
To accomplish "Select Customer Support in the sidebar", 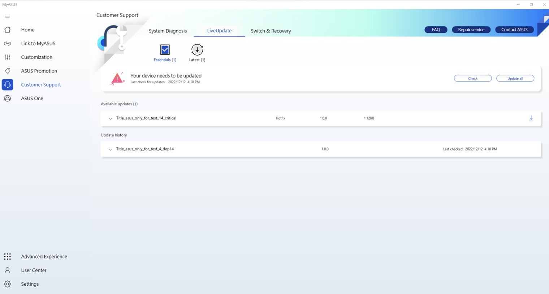I will coord(41,84).
